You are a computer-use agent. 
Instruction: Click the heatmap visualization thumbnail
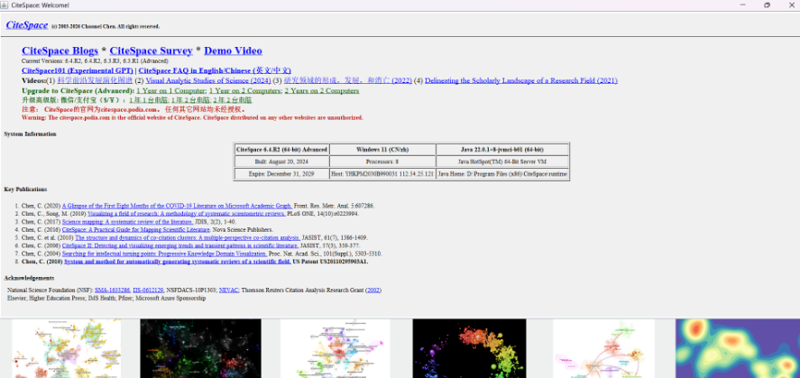736,350
